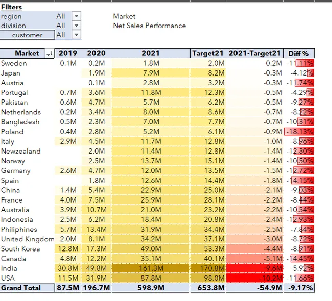Viewport: 332px width, 301px height.
Task: Click the red USA -10.2M cell
Action: point(255,278)
